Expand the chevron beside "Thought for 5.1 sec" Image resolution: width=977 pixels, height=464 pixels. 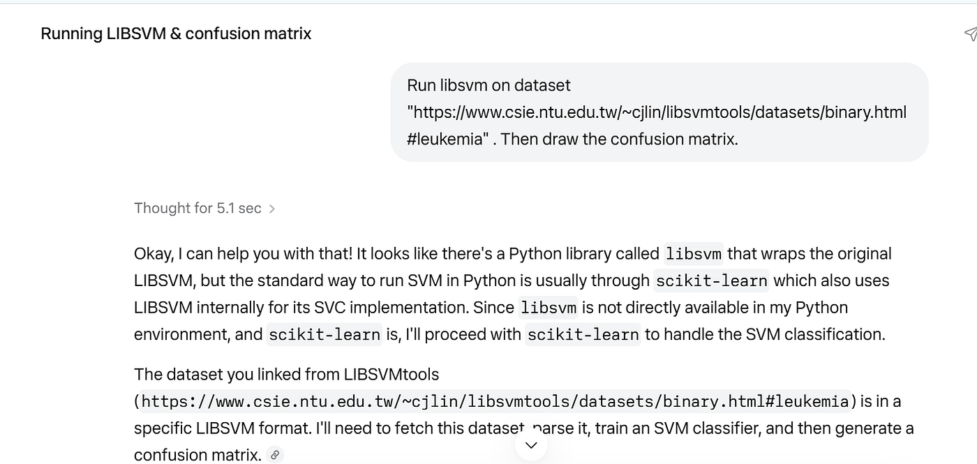(272, 209)
